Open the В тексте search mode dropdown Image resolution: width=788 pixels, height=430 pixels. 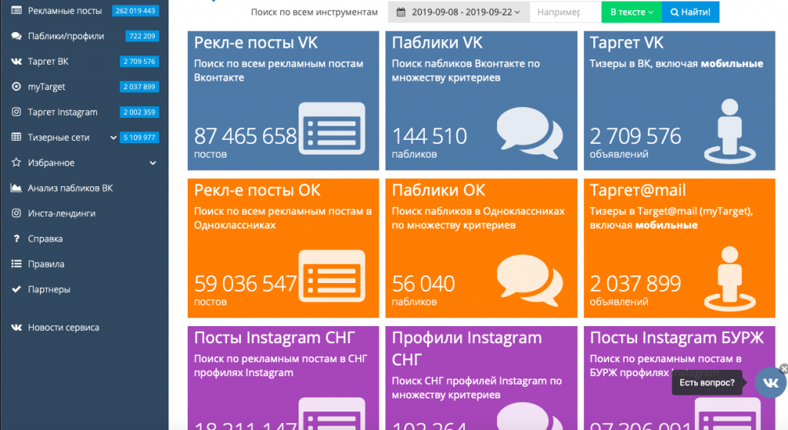[631, 12]
